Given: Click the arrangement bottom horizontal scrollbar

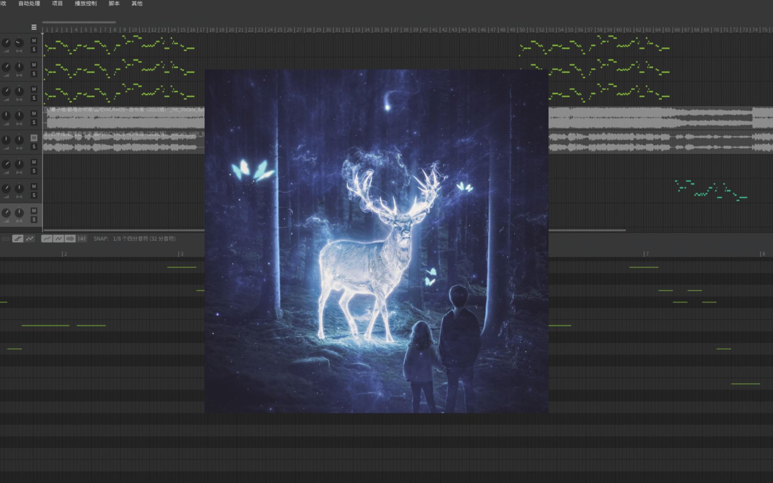Looking at the screenshot, I should [x=334, y=231].
